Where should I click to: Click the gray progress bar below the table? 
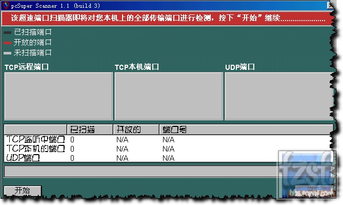(x=169, y=172)
